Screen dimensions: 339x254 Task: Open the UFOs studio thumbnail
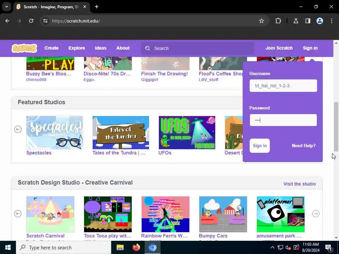coord(187,133)
